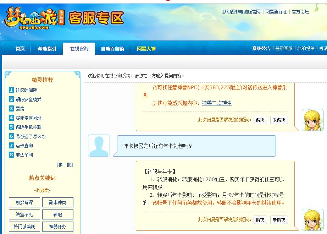Click 法宝不见 under hot keywords
Viewport: 327px width, 234px height.
pyautogui.click(x=24, y=214)
